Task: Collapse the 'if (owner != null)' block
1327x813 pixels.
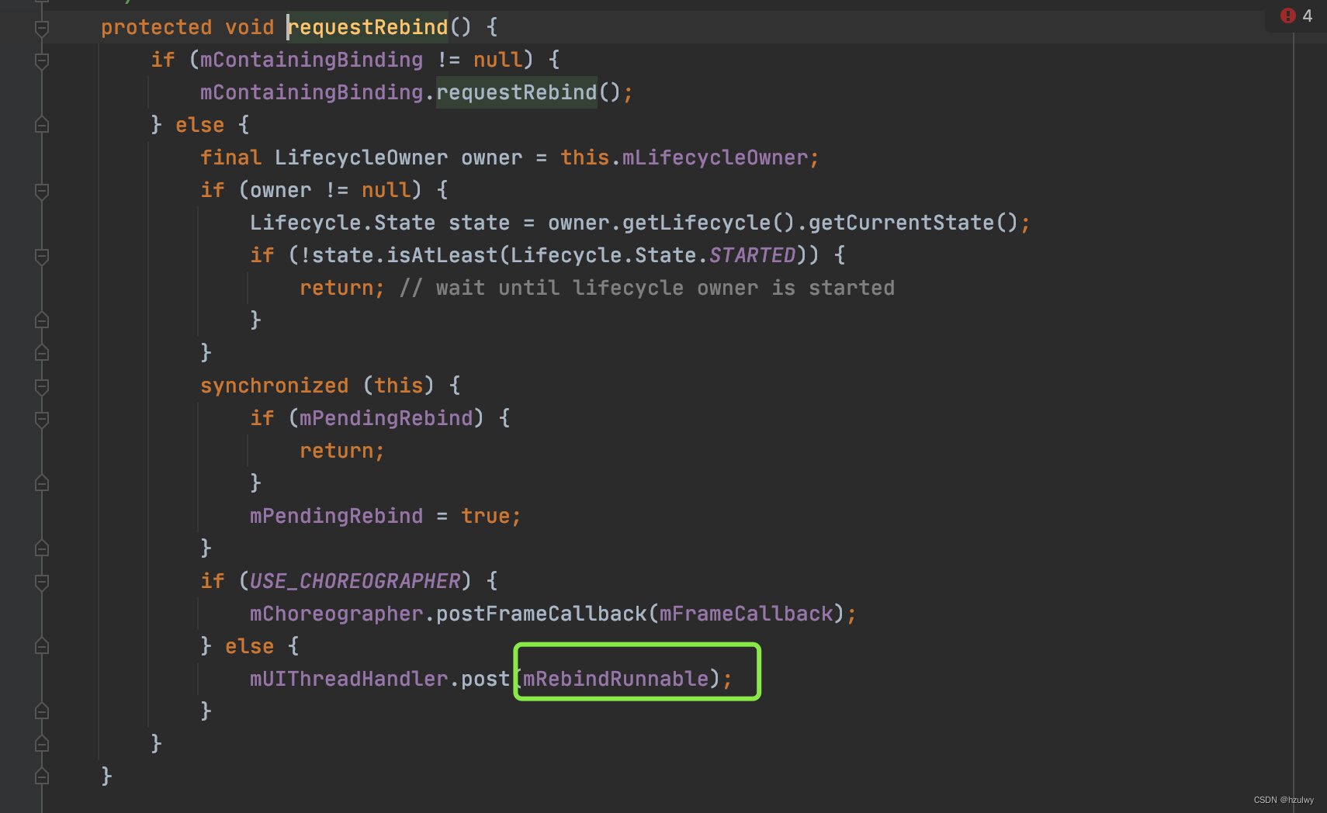Action: click(x=42, y=191)
